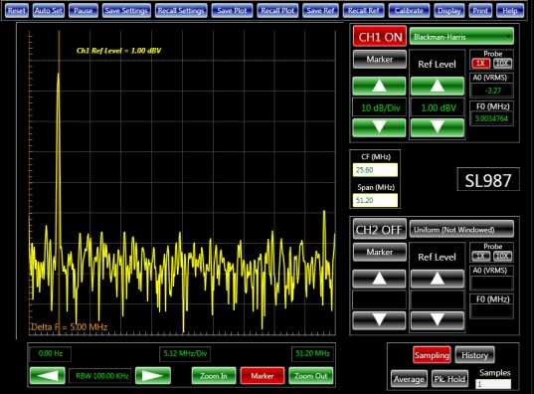Run Auto Set
Viewport: 534px width, 394px height.
tap(49, 11)
